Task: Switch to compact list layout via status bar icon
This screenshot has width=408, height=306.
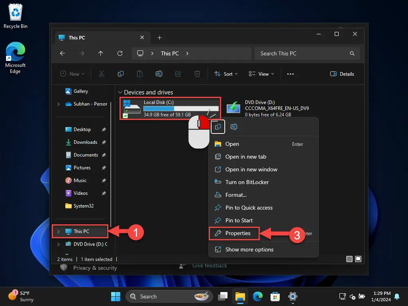Action: tap(349, 259)
